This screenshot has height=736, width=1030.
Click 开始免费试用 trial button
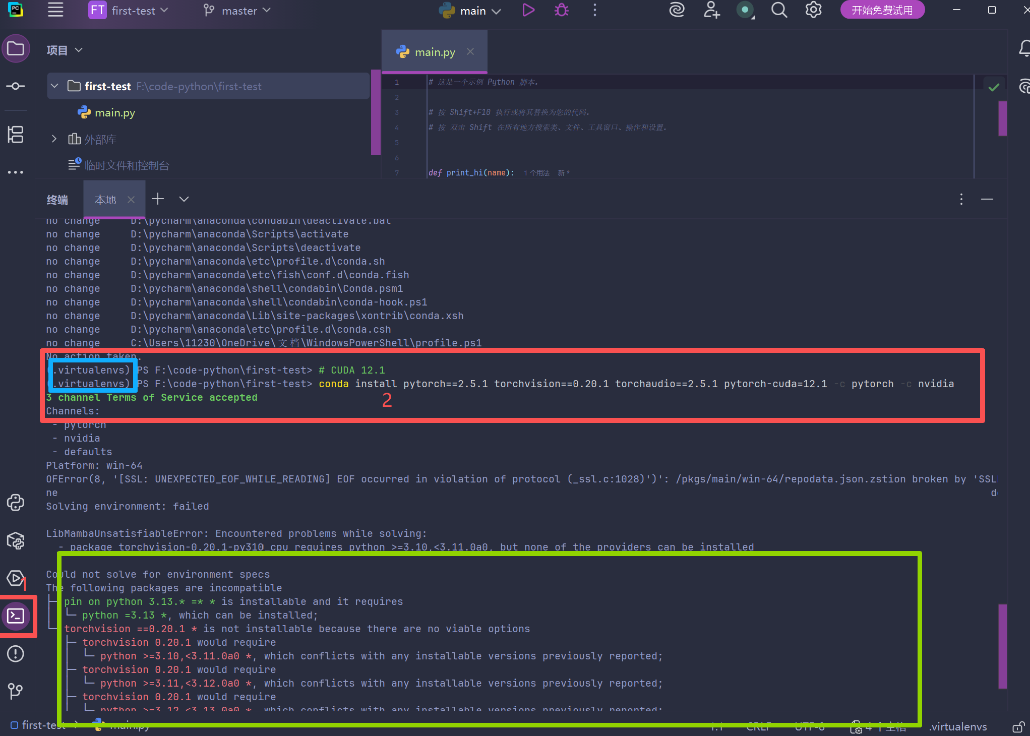coord(882,10)
